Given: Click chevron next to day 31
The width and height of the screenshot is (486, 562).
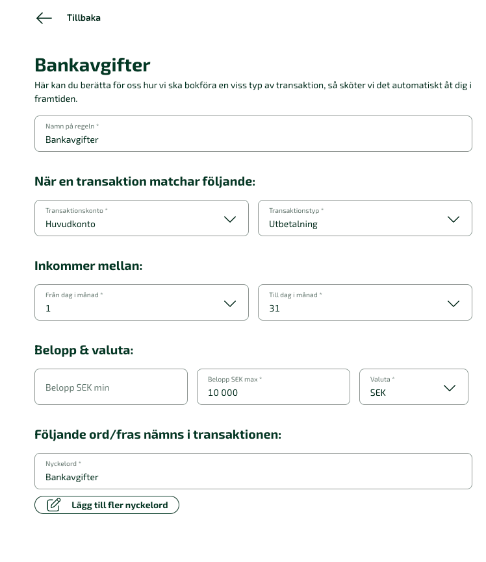Looking at the screenshot, I should [454, 304].
